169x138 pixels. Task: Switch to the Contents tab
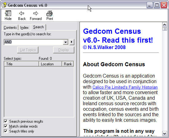(x=10, y=28)
